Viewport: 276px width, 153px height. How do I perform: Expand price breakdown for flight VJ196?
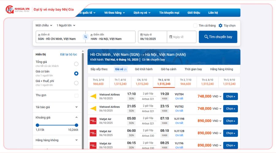[x=220, y=145]
